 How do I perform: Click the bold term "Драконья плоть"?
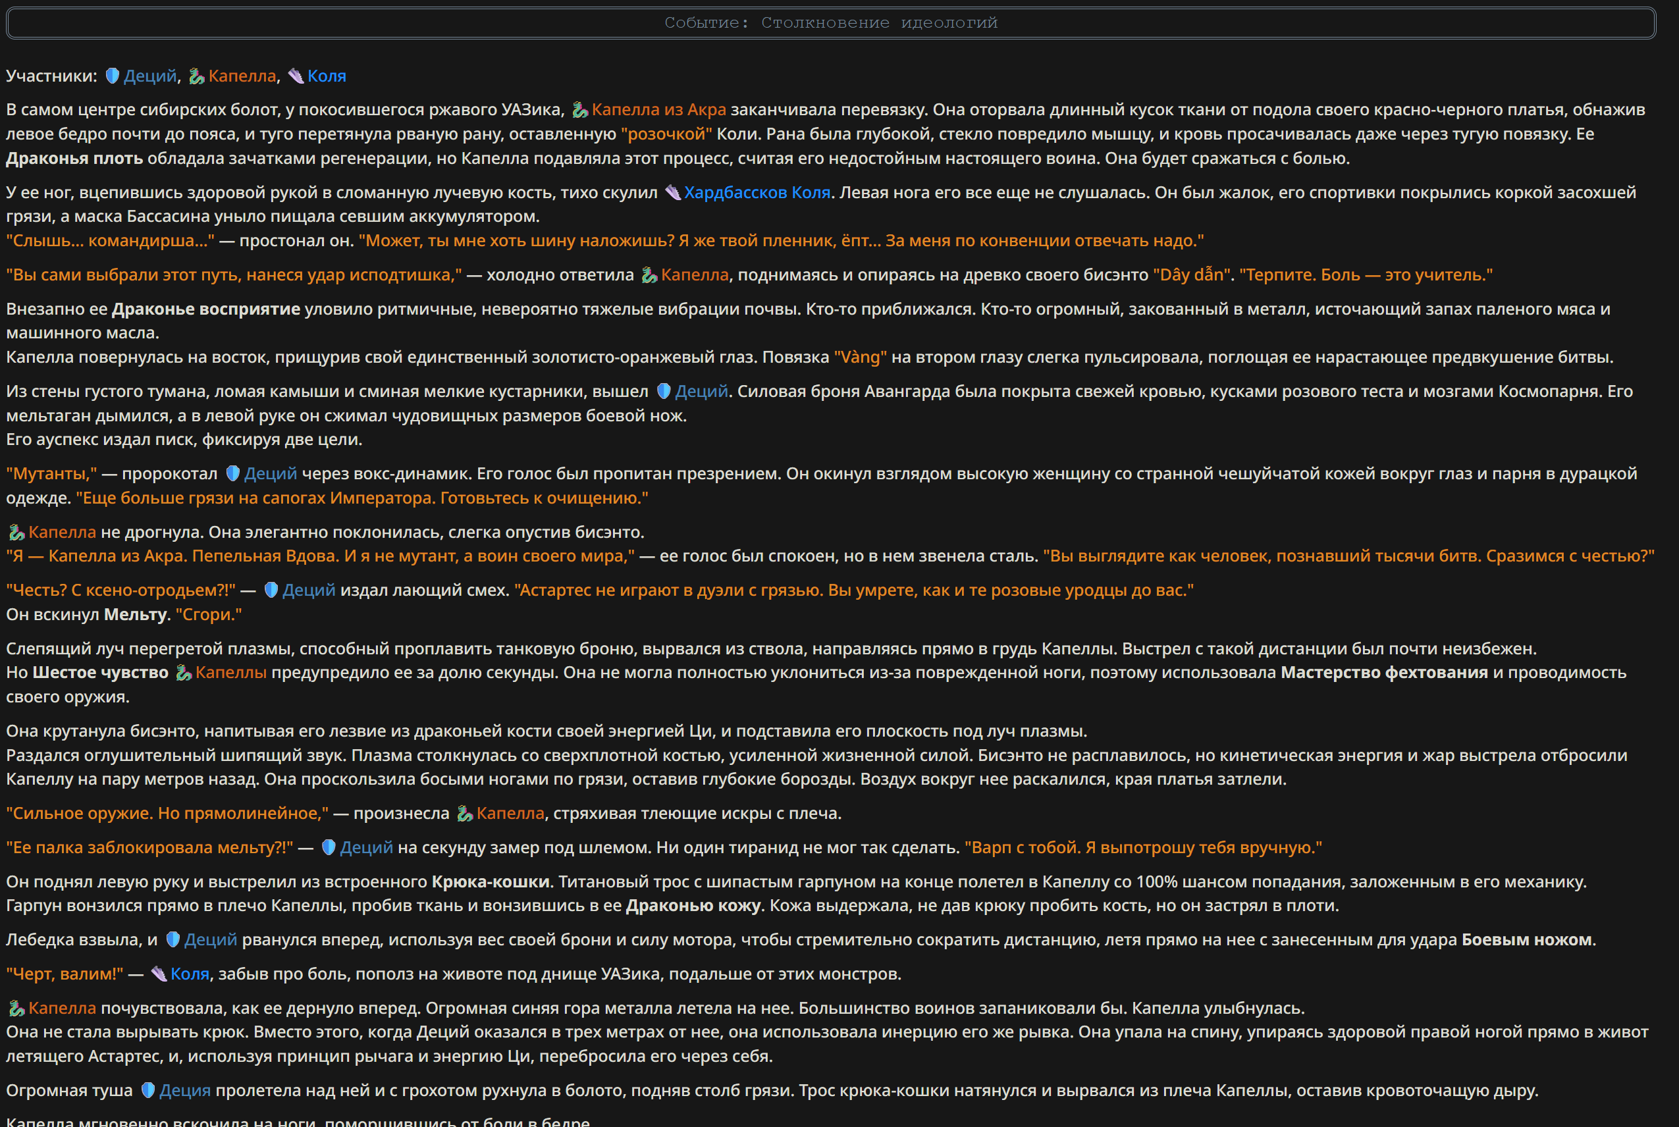pos(75,158)
